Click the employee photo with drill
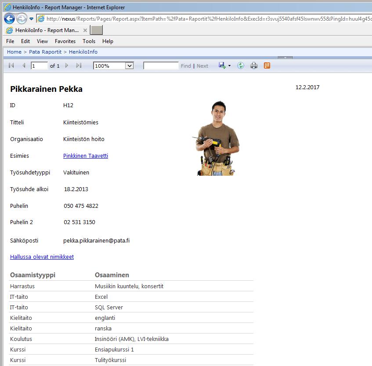The height and width of the screenshot is (366, 372). point(216,138)
